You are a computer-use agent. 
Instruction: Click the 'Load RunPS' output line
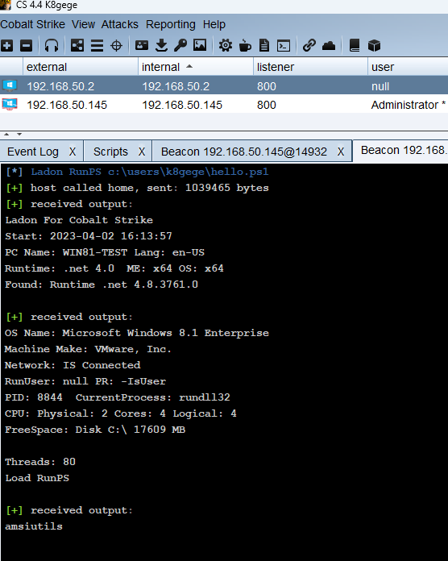tap(37, 478)
